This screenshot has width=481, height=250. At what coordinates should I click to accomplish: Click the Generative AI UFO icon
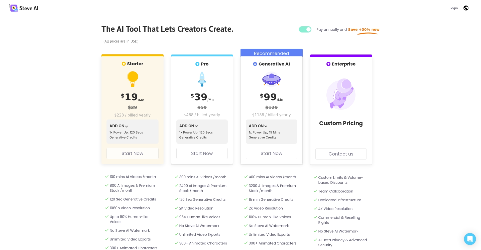pos(271,79)
